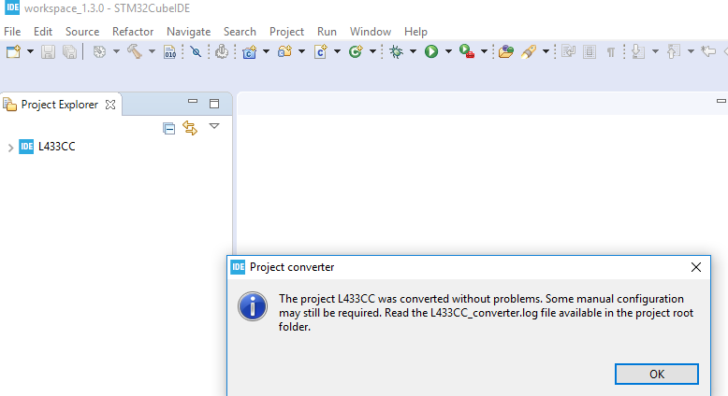Open the File menu
Image resolution: width=728 pixels, height=396 pixels.
pyautogui.click(x=12, y=32)
